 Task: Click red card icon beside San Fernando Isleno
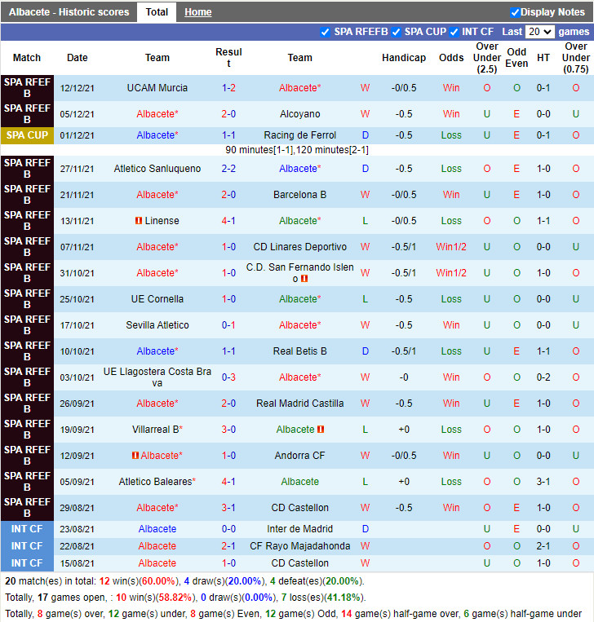pos(304,279)
